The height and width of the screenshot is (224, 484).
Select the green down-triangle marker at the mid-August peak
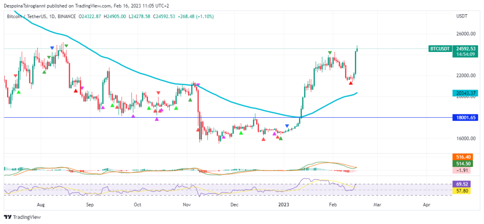[x=66, y=46]
